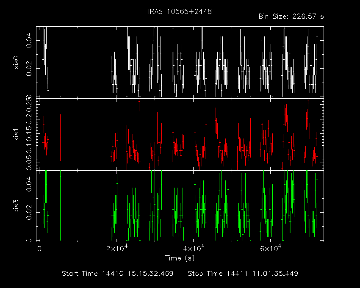Viewport: 360px width, 288px height.
Task: Click the 0 tick label on the time axis
Action: coord(39,249)
